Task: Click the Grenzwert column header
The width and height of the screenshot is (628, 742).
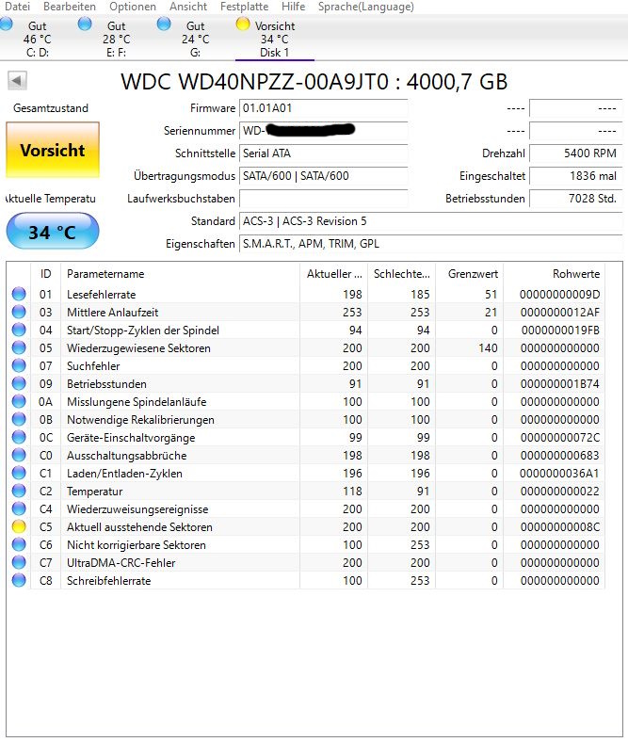Action: 470,273
